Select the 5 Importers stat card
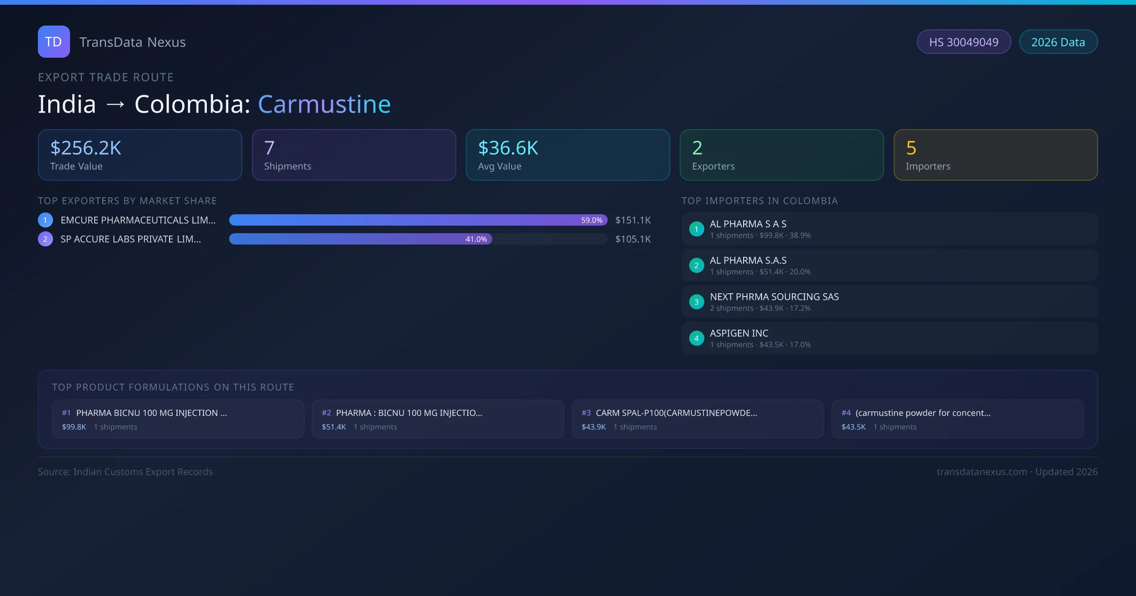The image size is (1136, 596). [995, 155]
